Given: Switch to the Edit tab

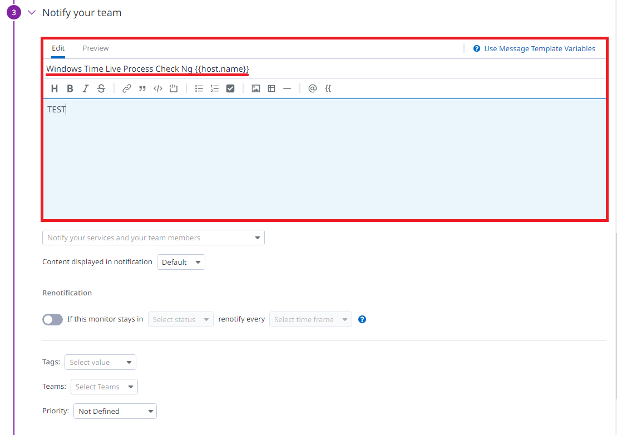Looking at the screenshot, I should [x=58, y=48].
